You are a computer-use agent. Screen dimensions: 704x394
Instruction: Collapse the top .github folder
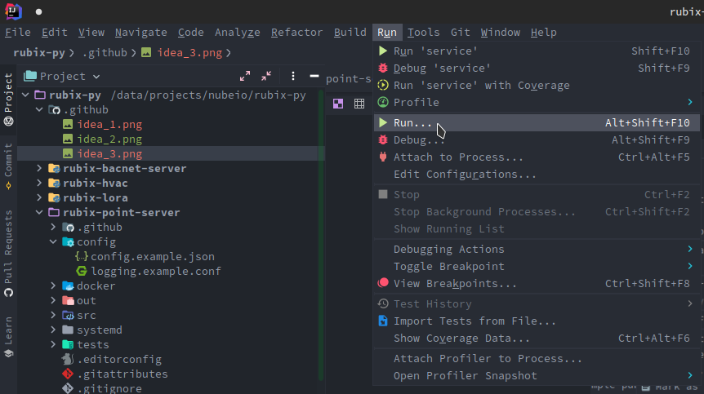click(39, 109)
